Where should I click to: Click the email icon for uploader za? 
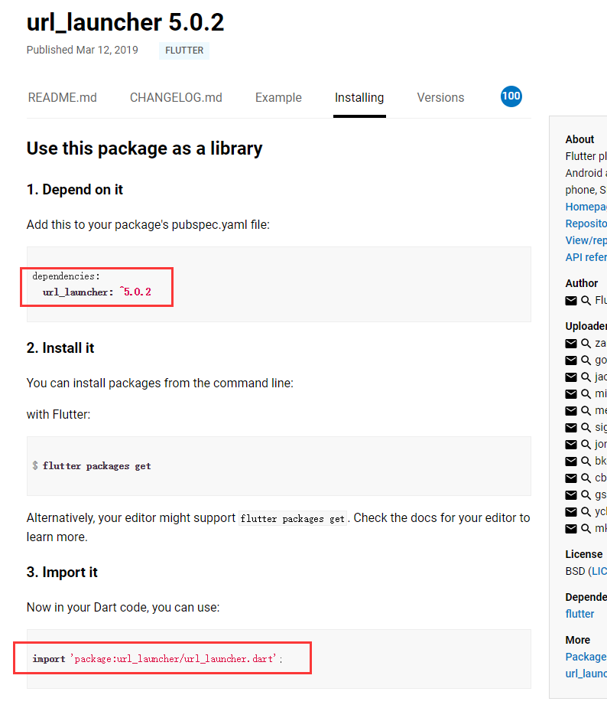(571, 344)
